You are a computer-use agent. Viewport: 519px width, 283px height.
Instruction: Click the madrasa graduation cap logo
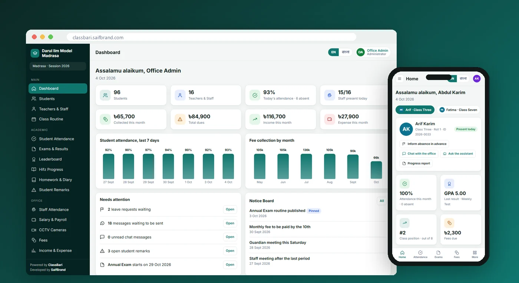[35, 53]
